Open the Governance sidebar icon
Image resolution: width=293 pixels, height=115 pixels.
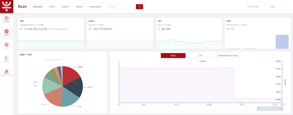7,71
